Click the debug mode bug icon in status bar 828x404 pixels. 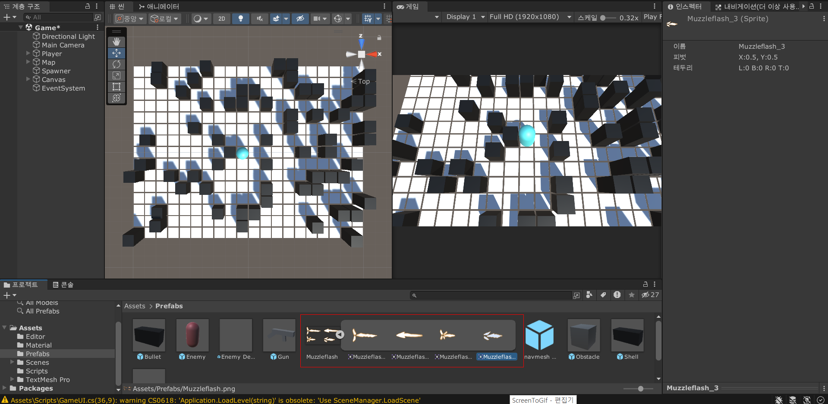[779, 400]
